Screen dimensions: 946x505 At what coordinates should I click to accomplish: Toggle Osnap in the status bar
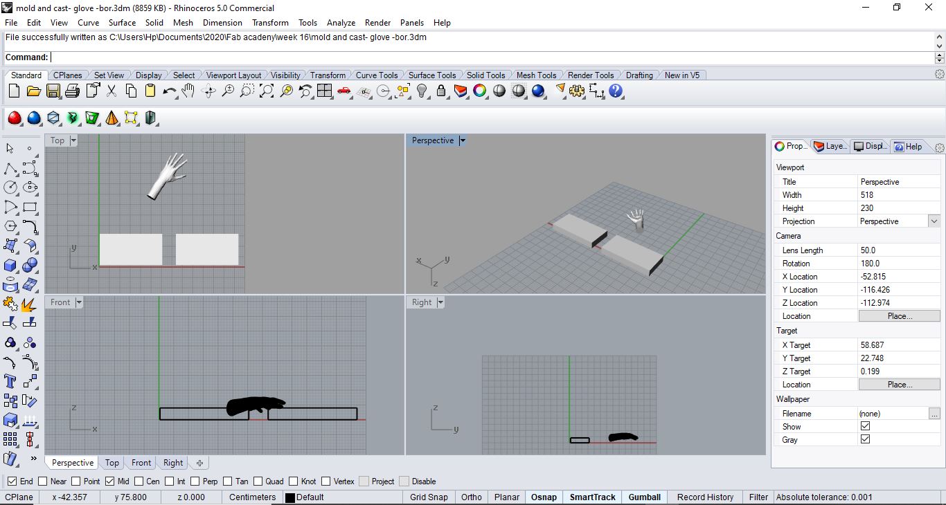(x=544, y=497)
